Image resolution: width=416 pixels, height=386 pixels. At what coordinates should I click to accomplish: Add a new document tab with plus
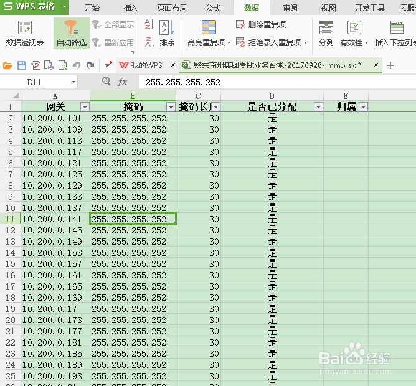pyautogui.click(x=390, y=65)
